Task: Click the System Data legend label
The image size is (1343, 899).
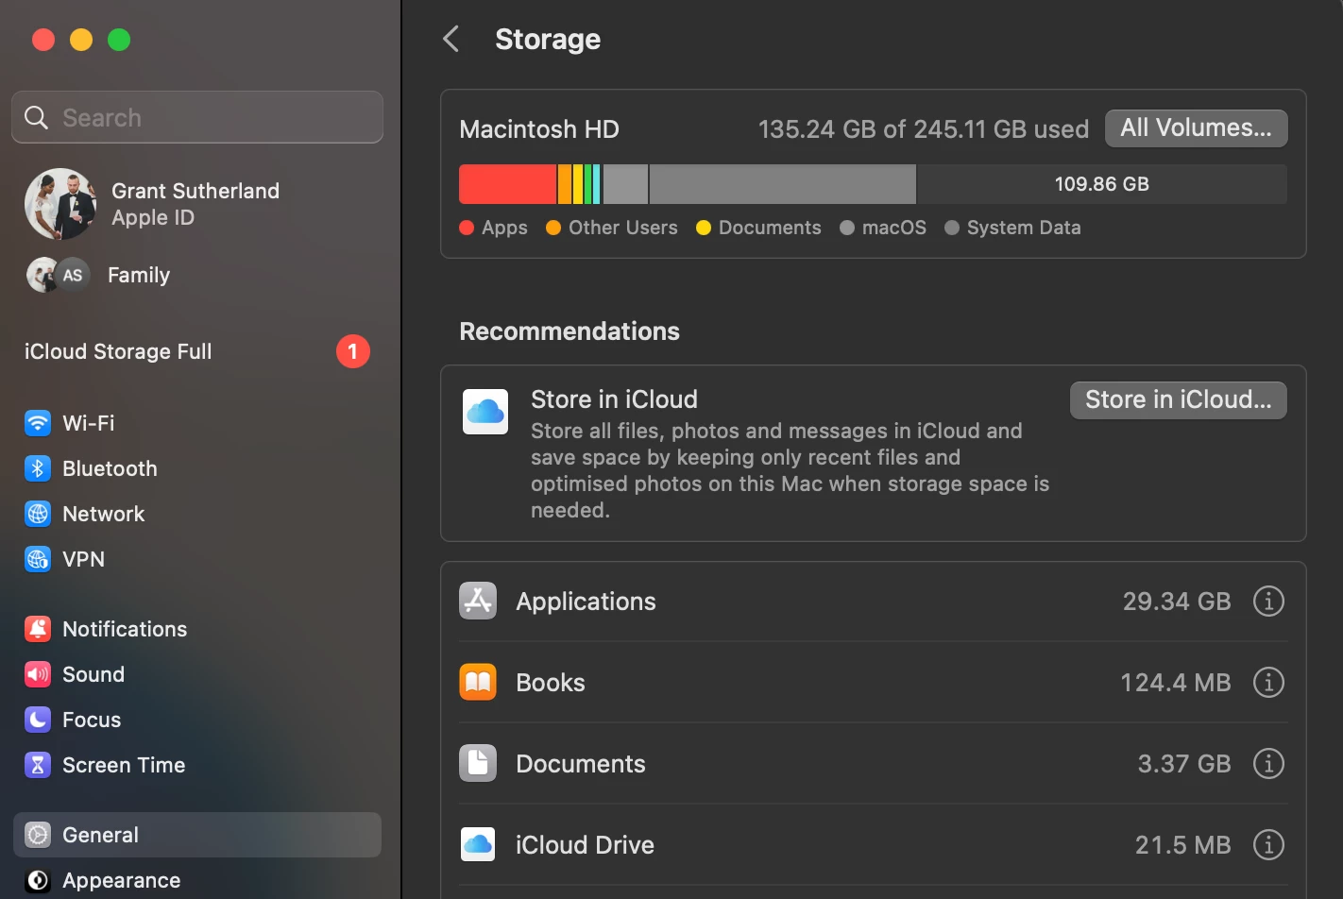Action: pyautogui.click(x=1024, y=228)
